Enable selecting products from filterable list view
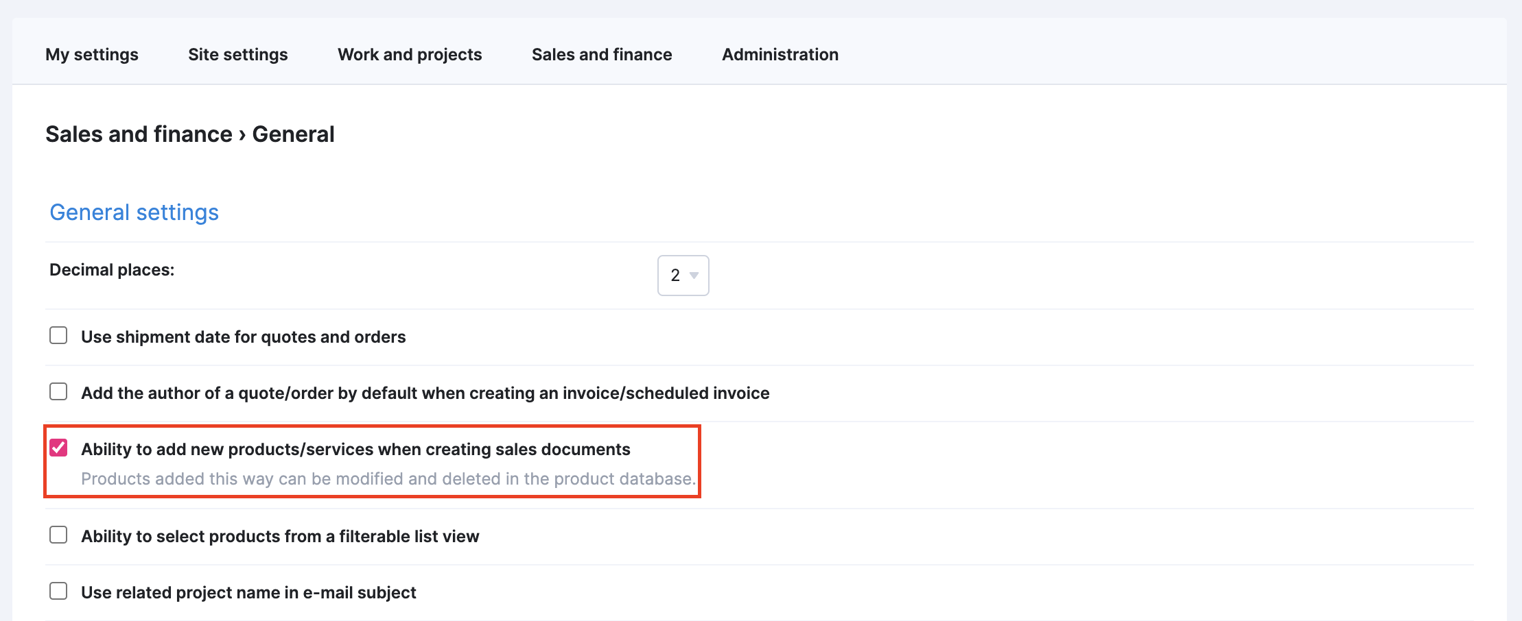The image size is (1522, 621). (58, 535)
